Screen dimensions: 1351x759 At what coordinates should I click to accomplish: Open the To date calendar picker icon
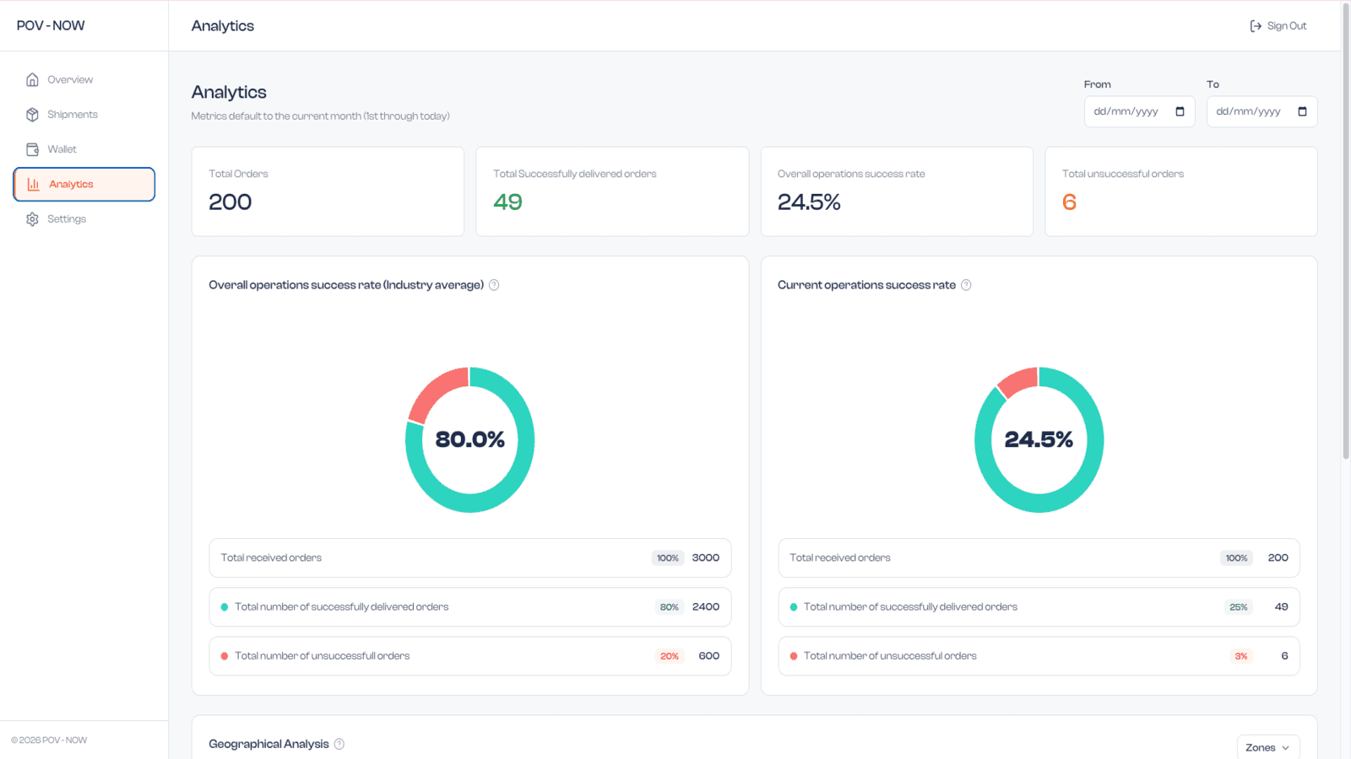[x=1302, y=111]
